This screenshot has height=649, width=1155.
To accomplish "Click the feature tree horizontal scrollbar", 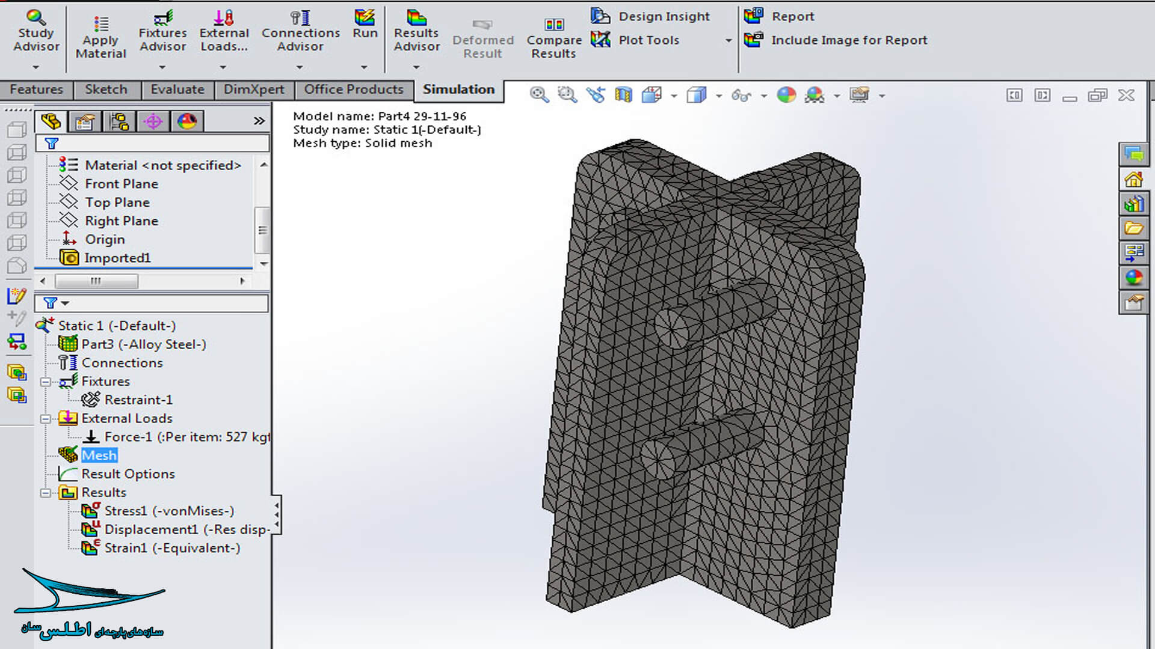I will [x=96, y=281].
